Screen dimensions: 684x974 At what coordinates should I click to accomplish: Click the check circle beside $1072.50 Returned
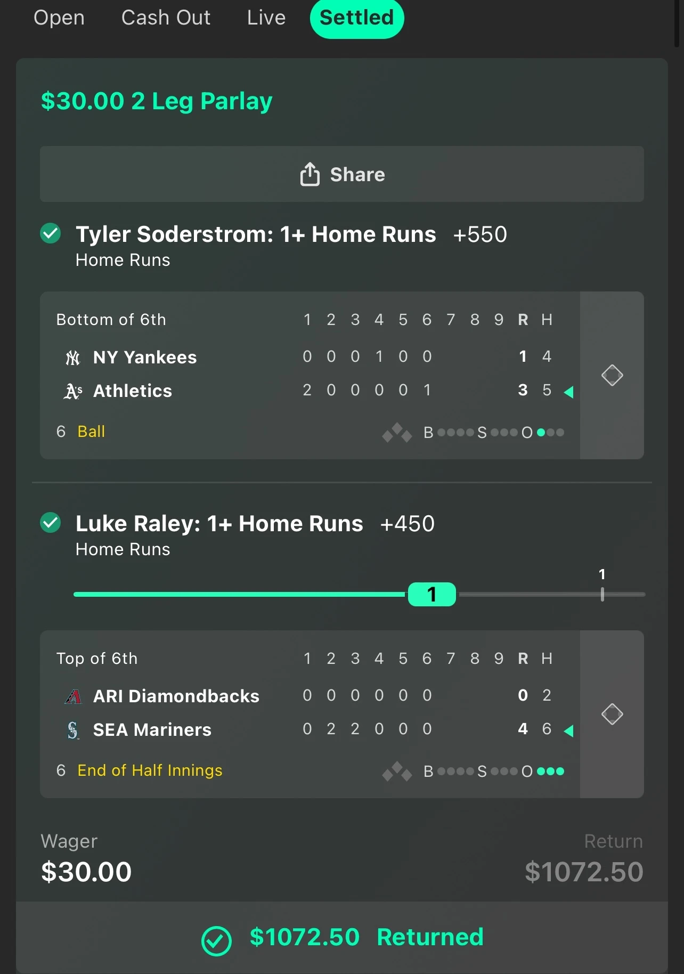(216, 941)
